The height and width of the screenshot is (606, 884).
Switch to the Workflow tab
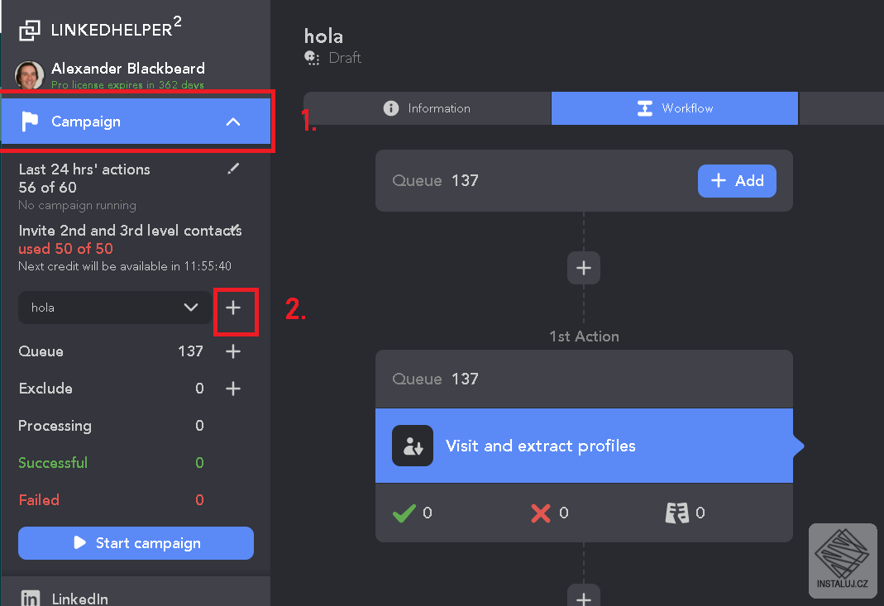click(674, 107)
